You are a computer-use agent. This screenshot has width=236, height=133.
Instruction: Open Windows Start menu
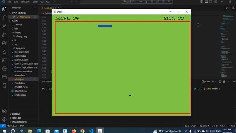coord(4,131)
